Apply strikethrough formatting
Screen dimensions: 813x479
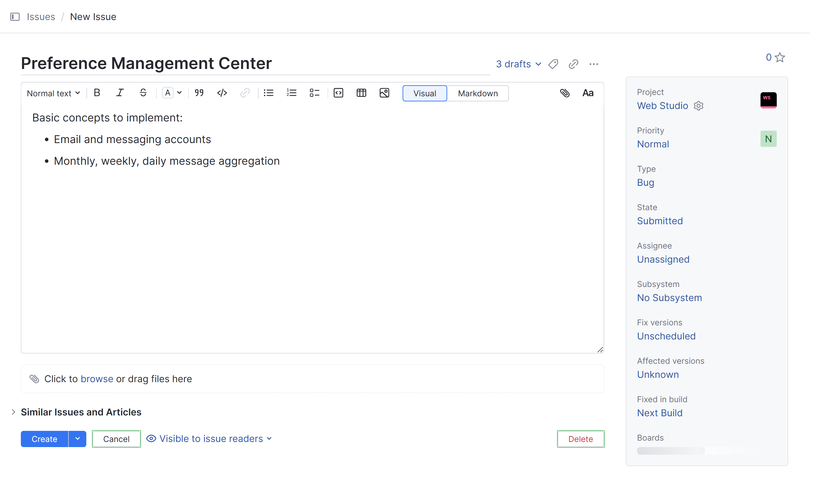(143, 93)
